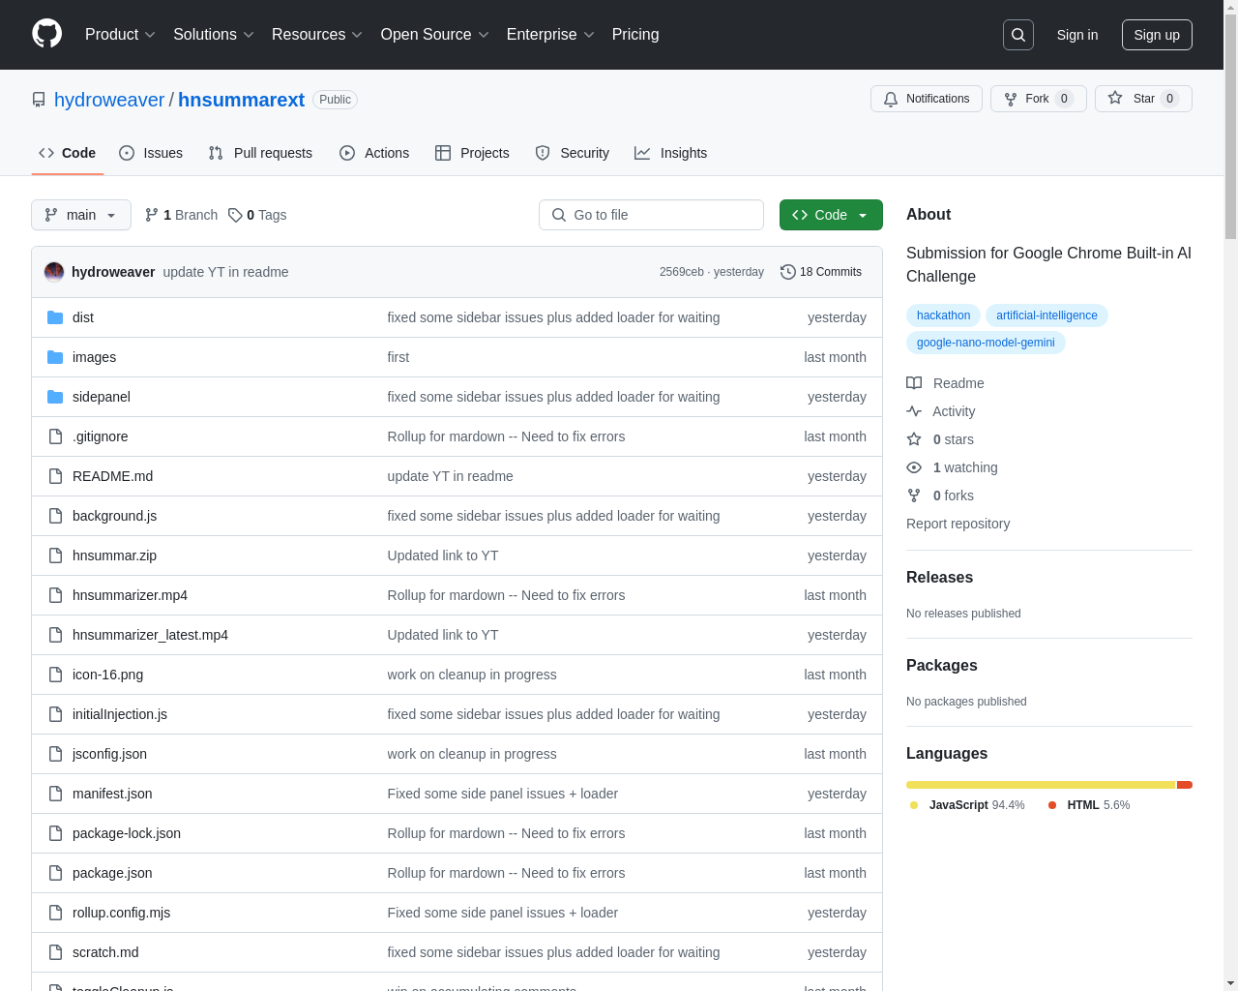This screenshot has width=1238, height=991.
Task: Expand the Solutions menu dropdown
Action: (x=214, y=34)
